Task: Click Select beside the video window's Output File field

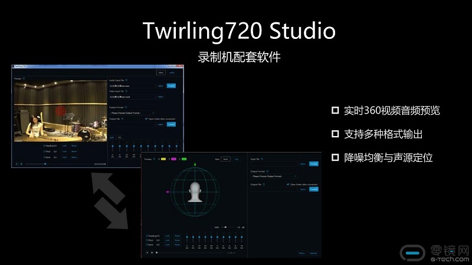Action: [160, 124]
